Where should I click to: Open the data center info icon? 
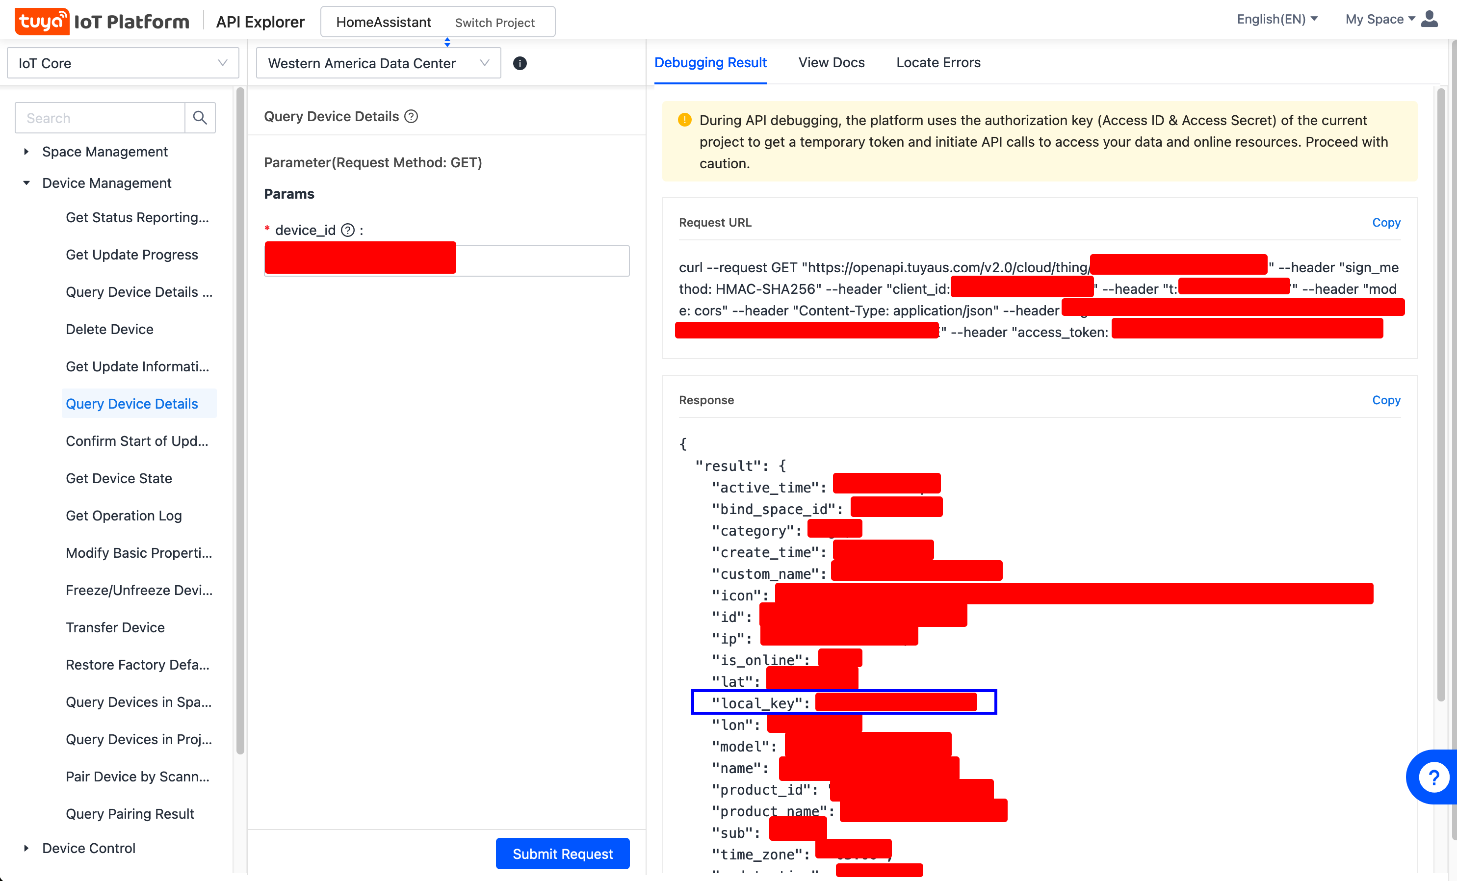point(520,63)
